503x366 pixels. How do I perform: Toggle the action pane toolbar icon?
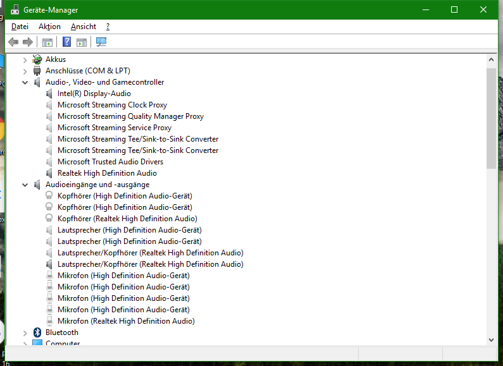[82, 42]
